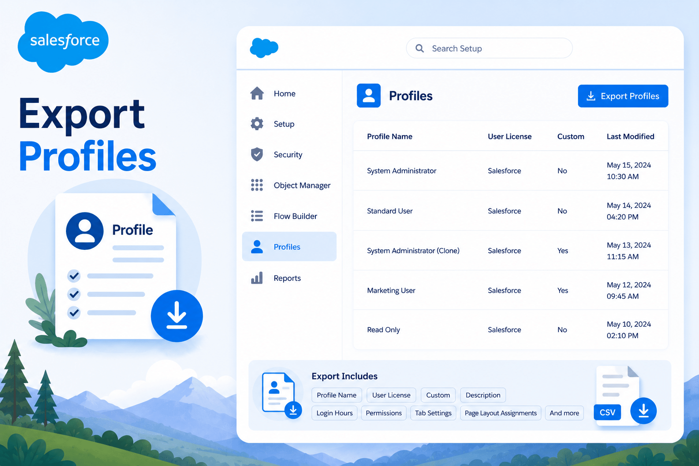Click the blue Profiles page header icon
The height and width of the screenshot is (466, 699).
point(369,96)
